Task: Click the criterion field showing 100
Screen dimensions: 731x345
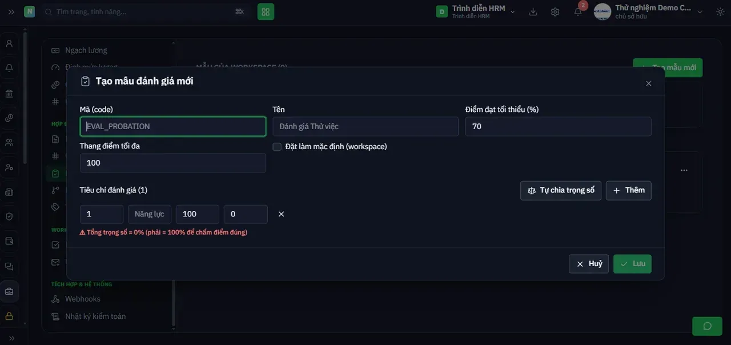Action: pyautogui.click(x=198, y=214)
